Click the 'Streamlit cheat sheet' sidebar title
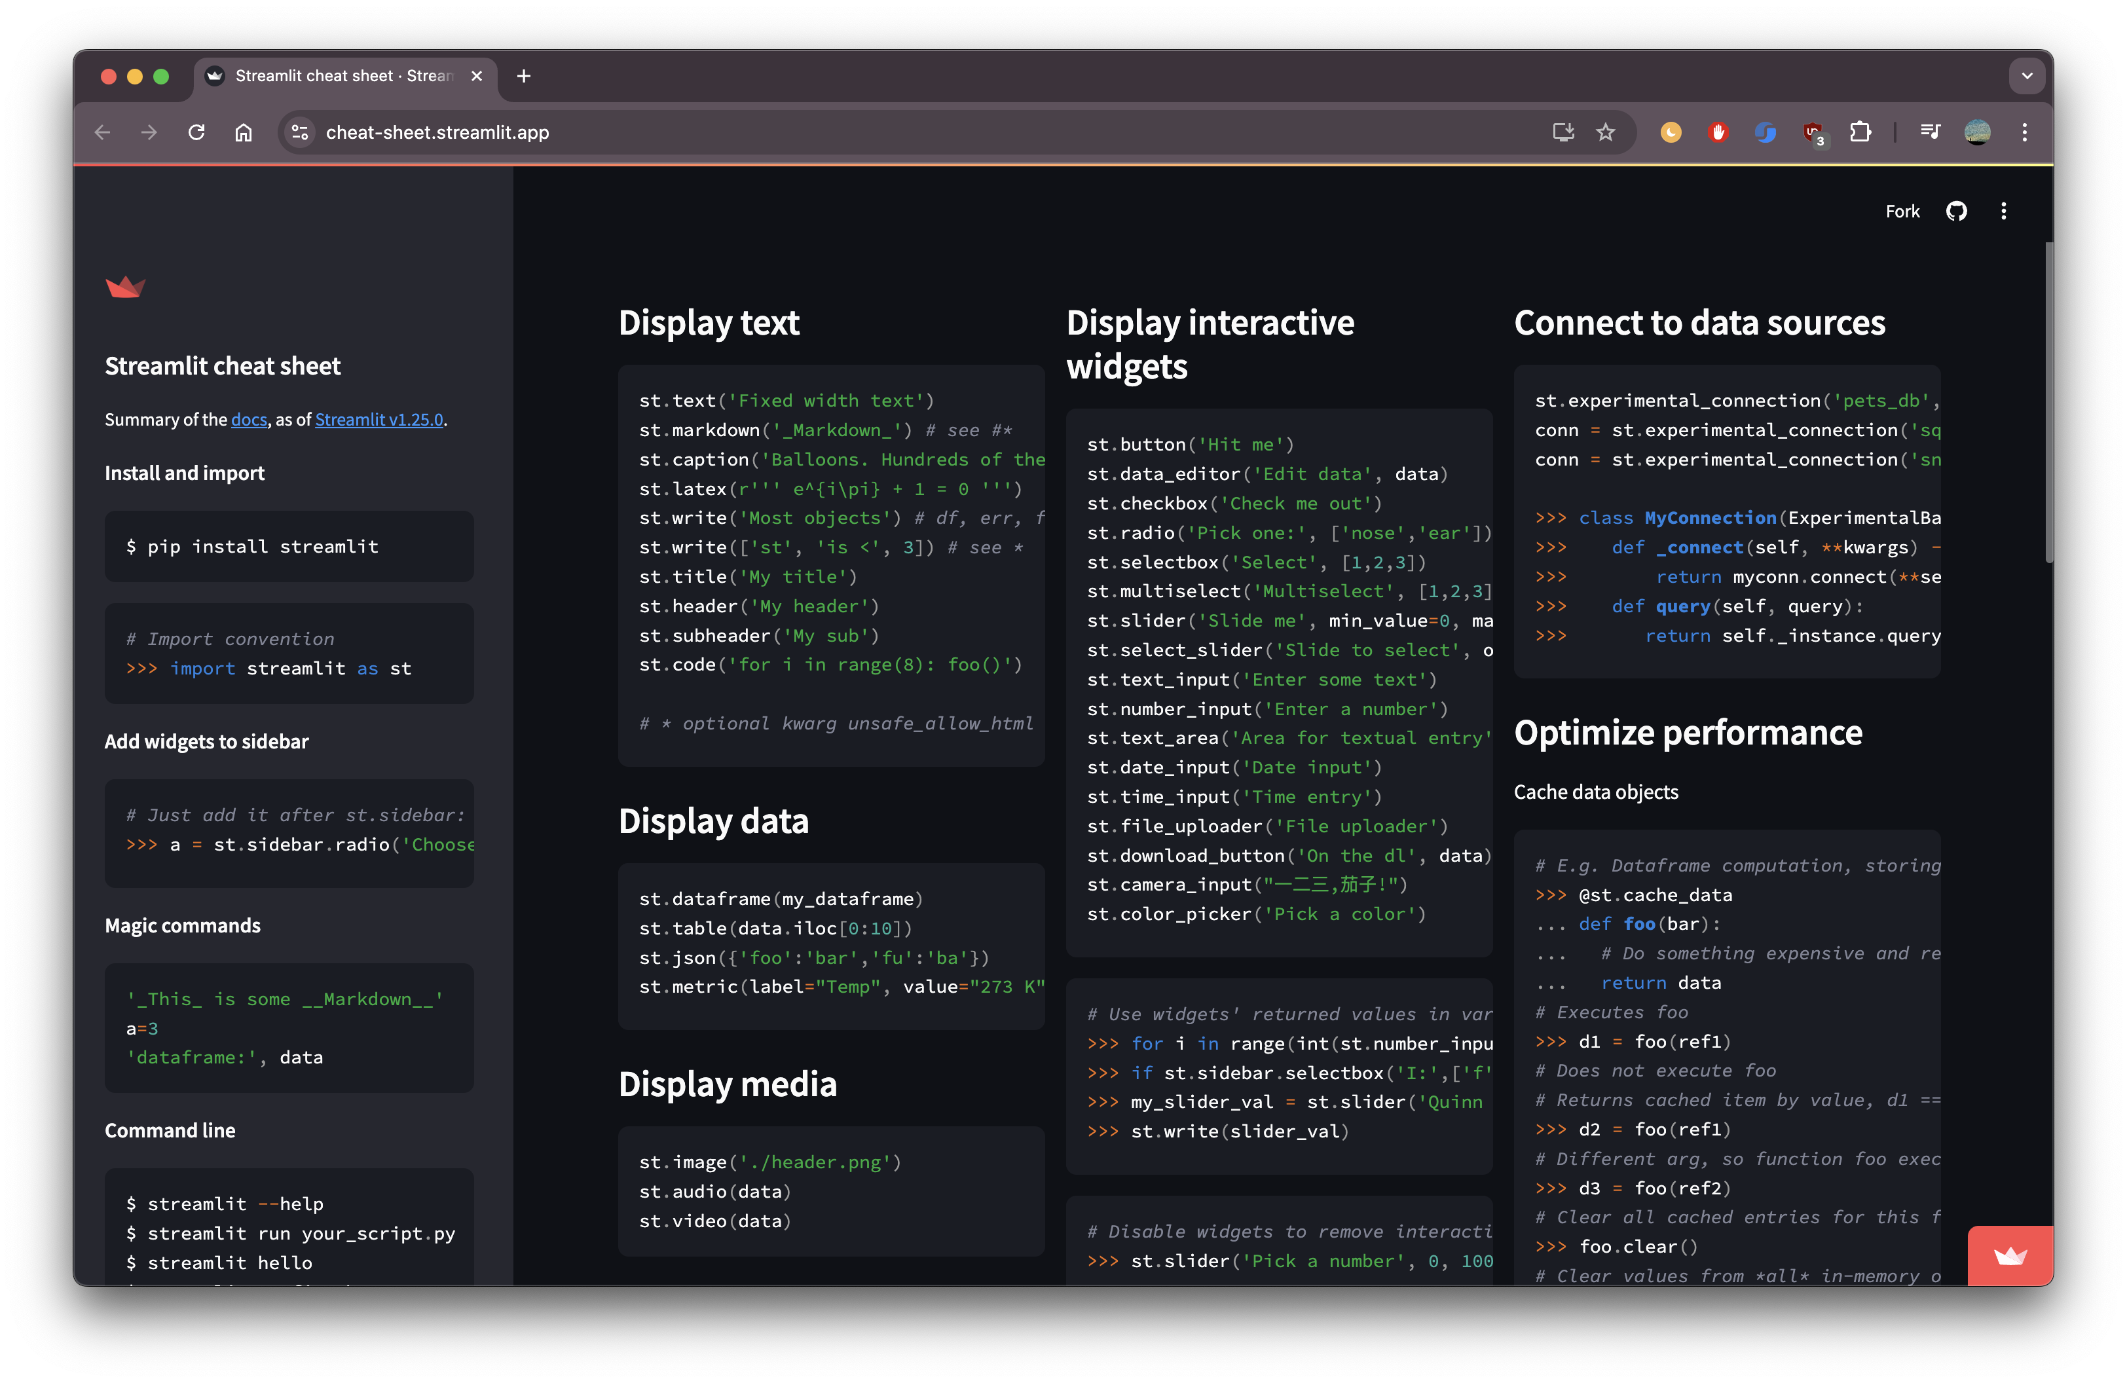 pos(223,366)
